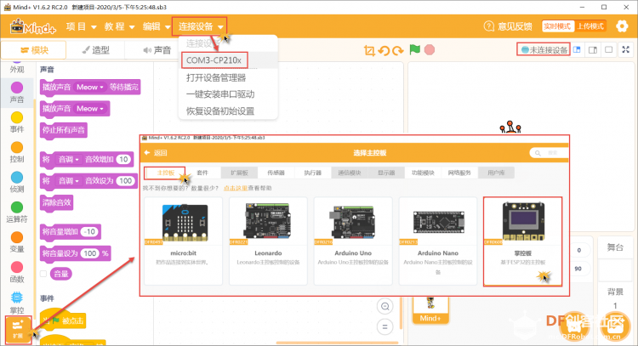Select 声音 block category

point(17,92)
